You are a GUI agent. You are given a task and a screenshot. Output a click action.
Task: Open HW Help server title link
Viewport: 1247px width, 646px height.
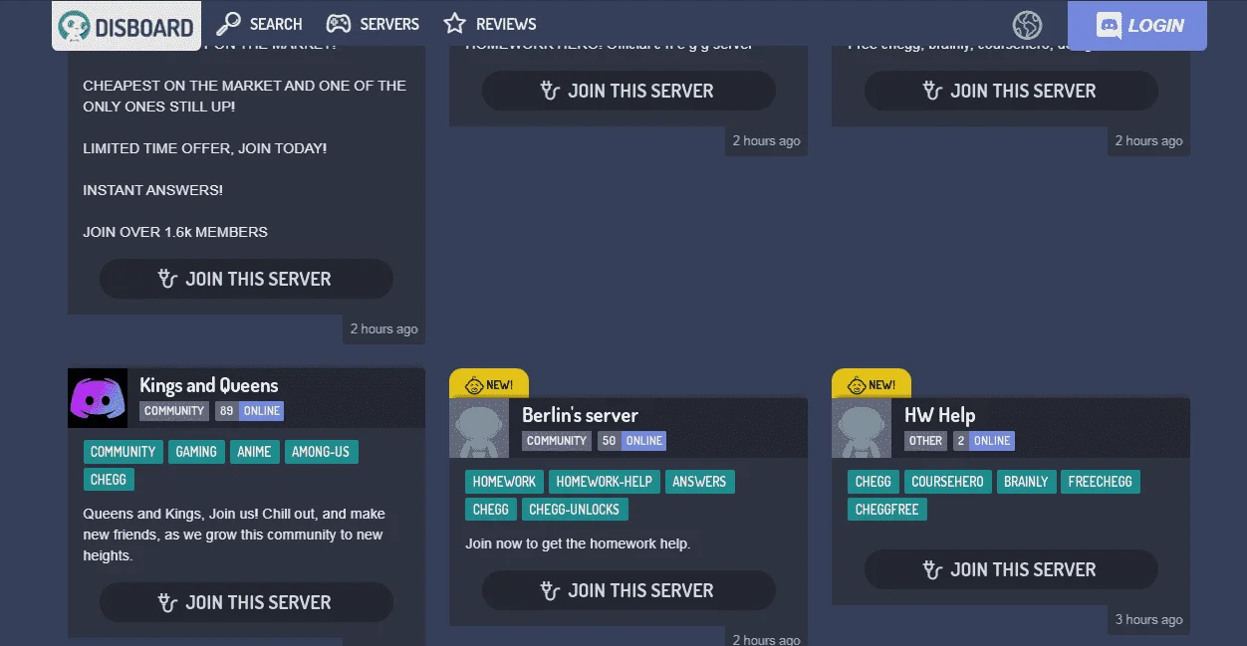tap(939, 415)
